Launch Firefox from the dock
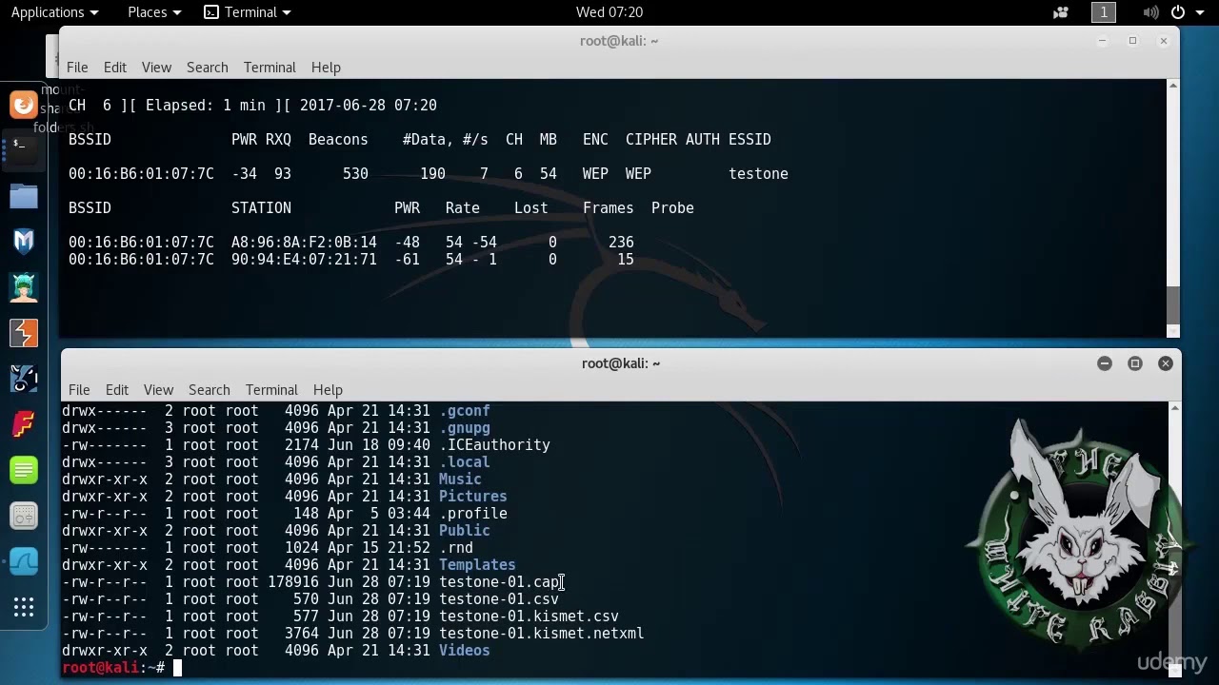The height and width of the screenshot is (685, 1219). [x=24, y=105]
